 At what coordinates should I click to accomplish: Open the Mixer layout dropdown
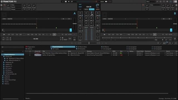pos(151,2)
